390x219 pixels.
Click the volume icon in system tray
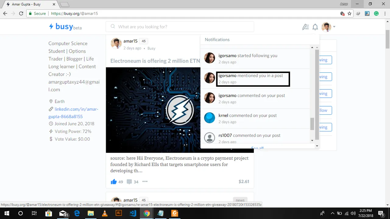[x=353, y=213]
